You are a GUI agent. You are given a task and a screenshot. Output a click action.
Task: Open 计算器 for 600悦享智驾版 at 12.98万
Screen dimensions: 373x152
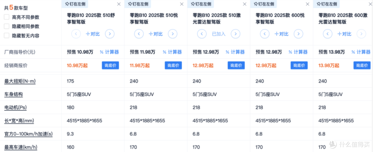point(298,52)
